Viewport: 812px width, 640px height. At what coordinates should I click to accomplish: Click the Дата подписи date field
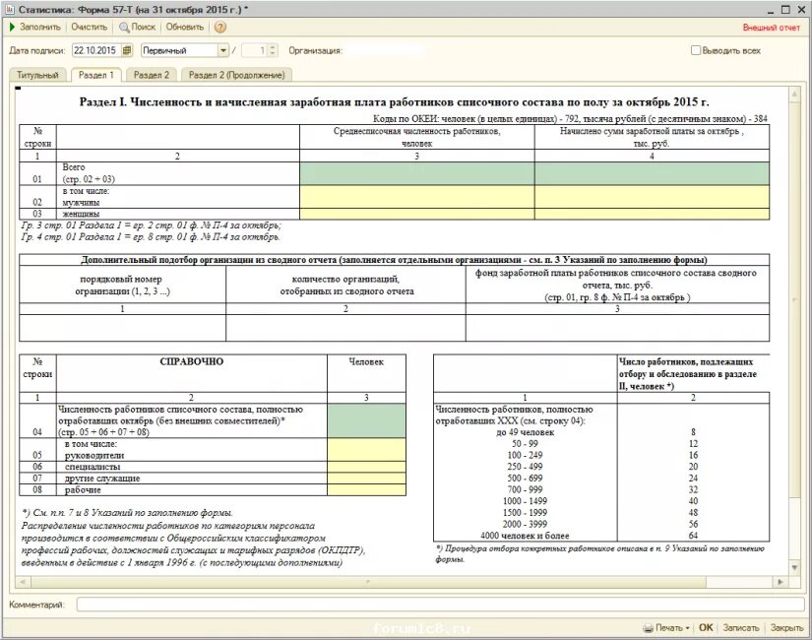96,50
